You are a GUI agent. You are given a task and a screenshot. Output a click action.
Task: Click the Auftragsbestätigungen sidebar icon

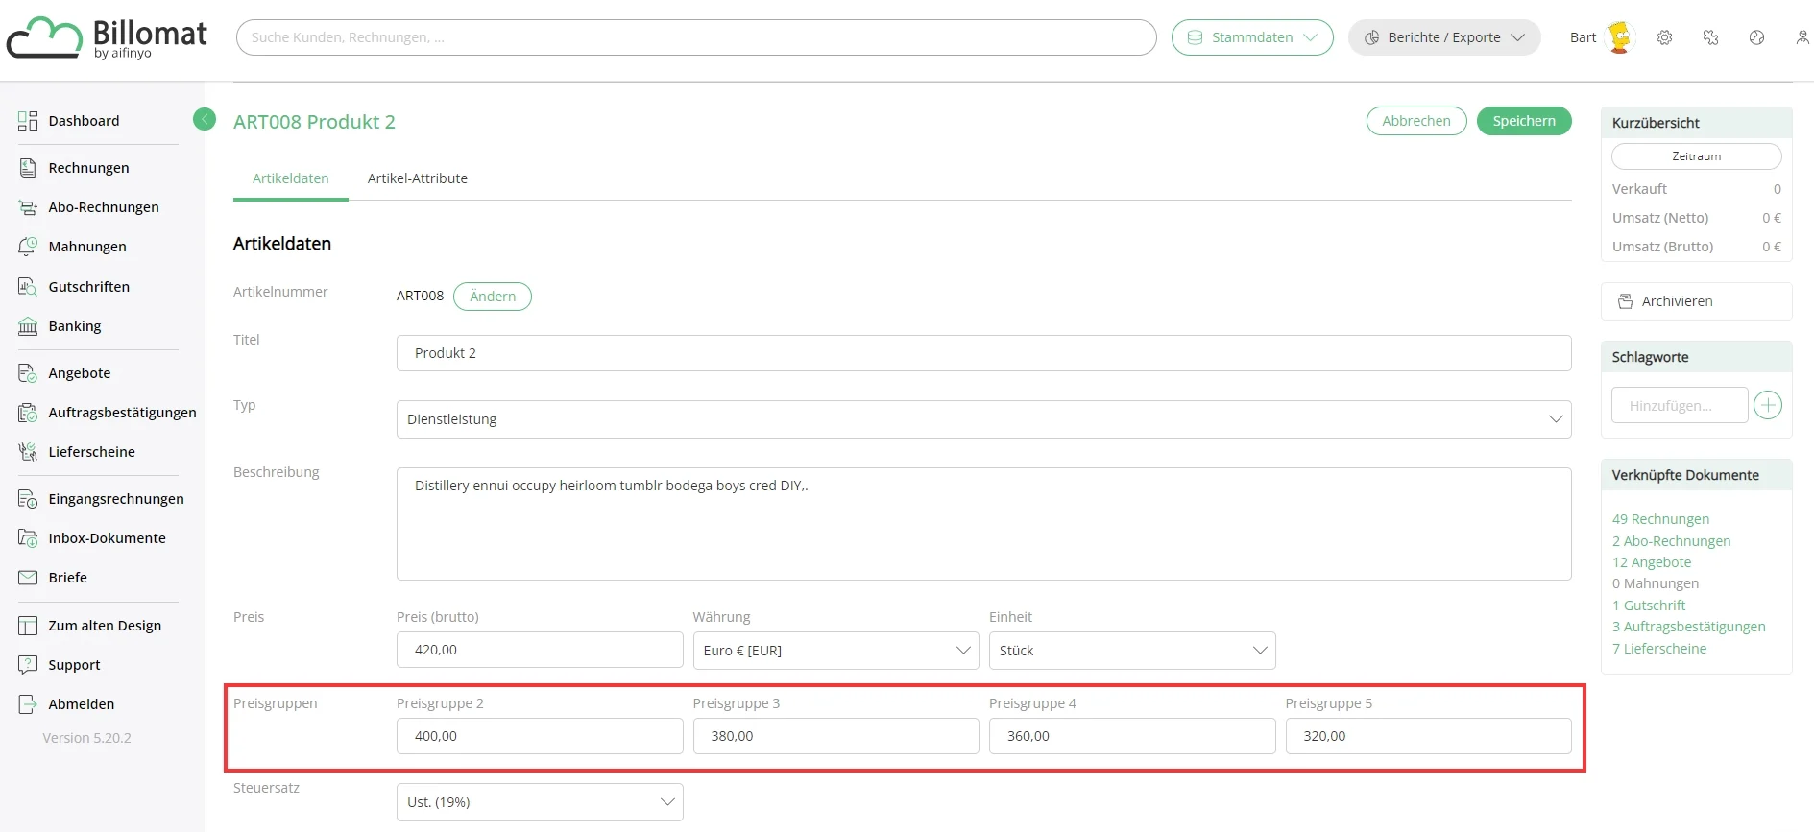(x=28, y=413)
